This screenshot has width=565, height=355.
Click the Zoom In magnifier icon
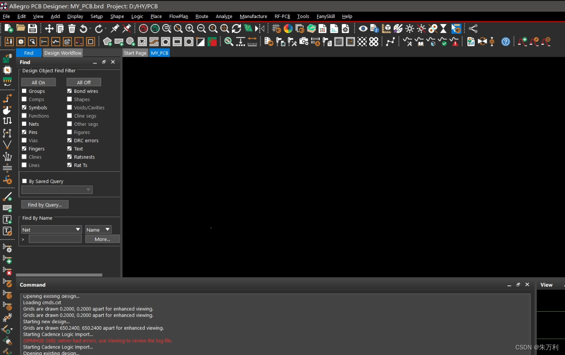(x=190, y=29)
